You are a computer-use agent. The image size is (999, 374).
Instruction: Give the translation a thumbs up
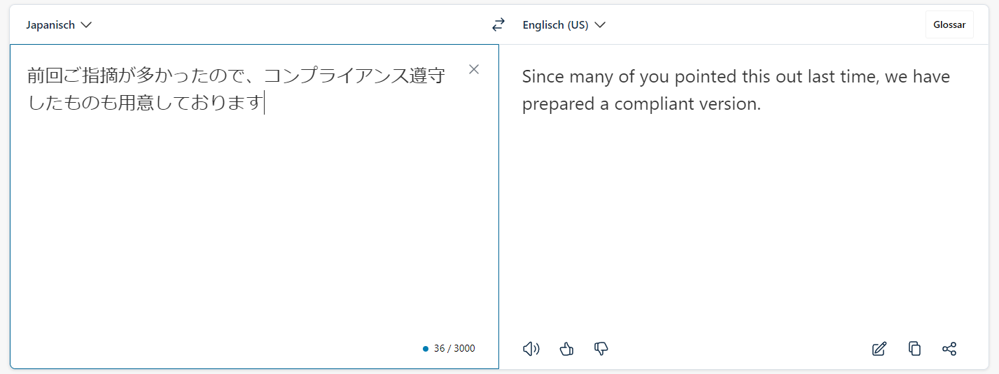[x=566, y=348]
